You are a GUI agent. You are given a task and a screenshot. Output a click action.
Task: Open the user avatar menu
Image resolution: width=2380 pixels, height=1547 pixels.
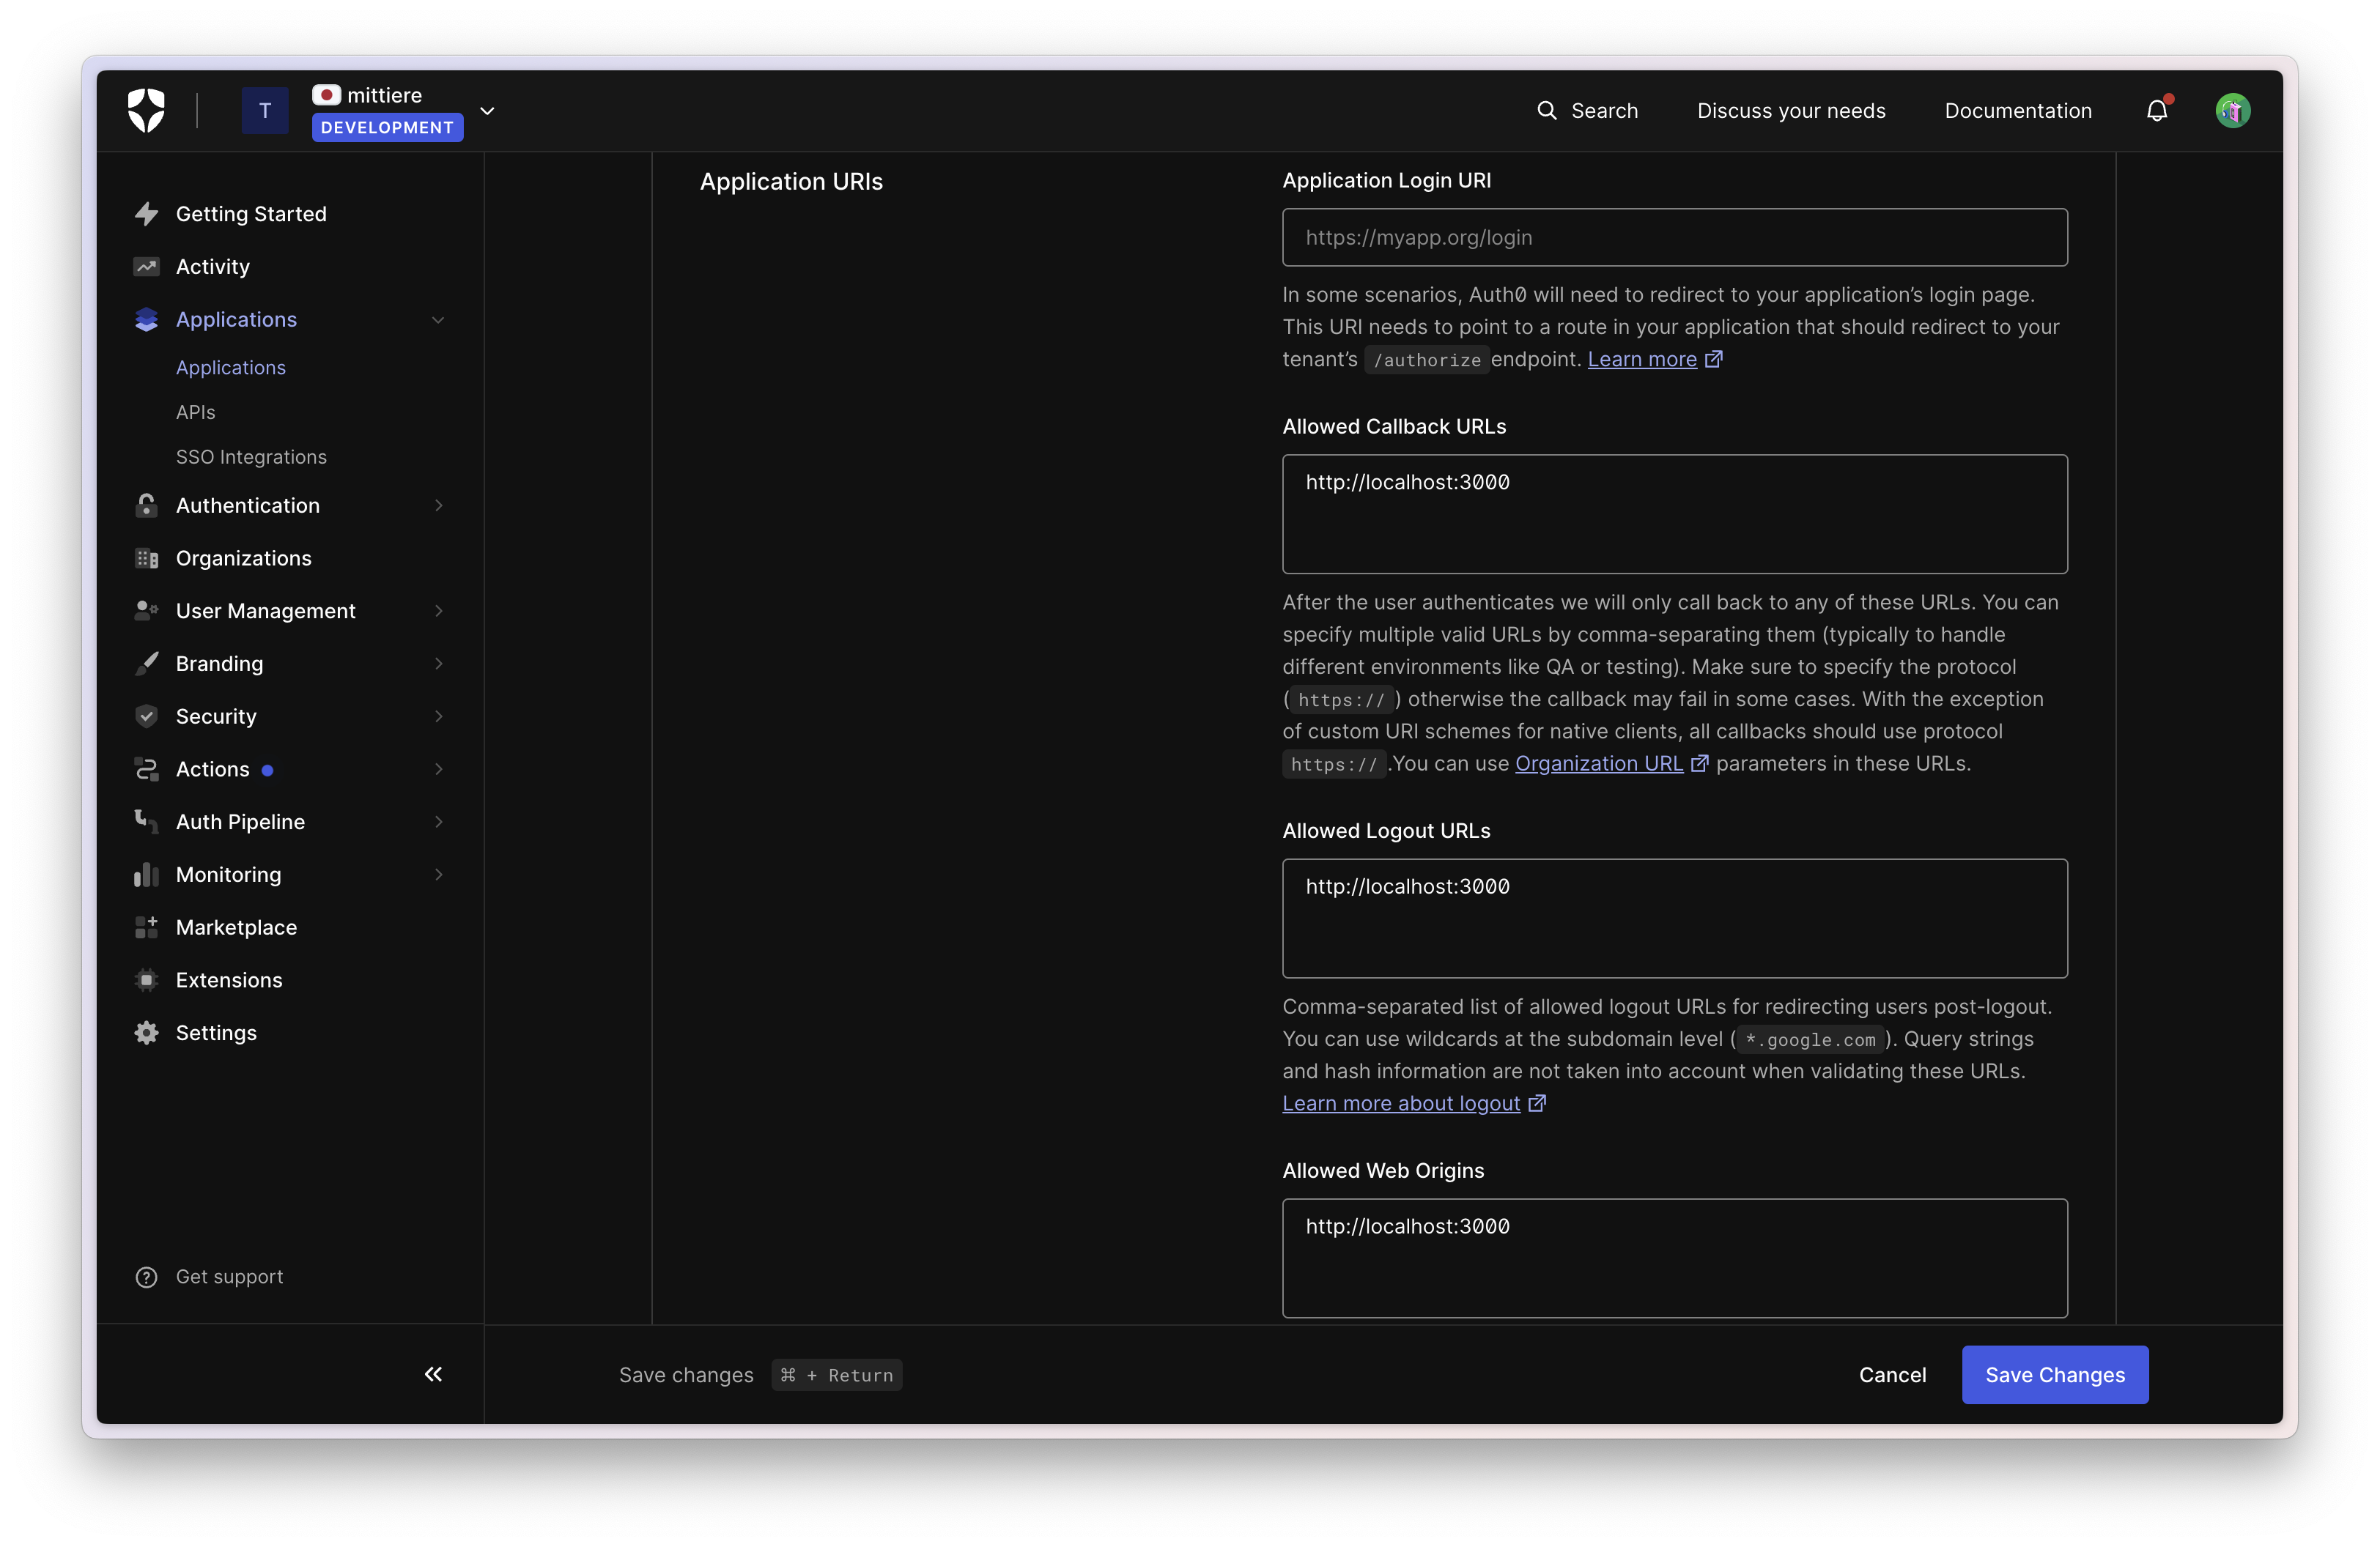pos(2232,110)
